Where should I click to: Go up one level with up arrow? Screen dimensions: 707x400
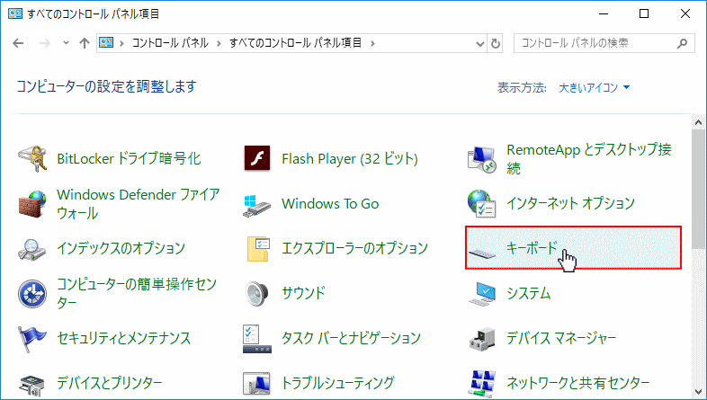pyautogui.click(x=85, y=43)
